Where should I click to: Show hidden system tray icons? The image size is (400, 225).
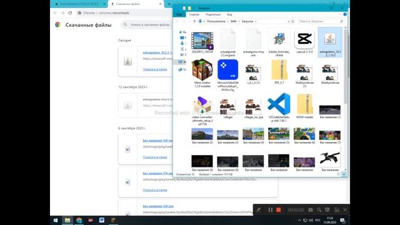click(299, 220)
